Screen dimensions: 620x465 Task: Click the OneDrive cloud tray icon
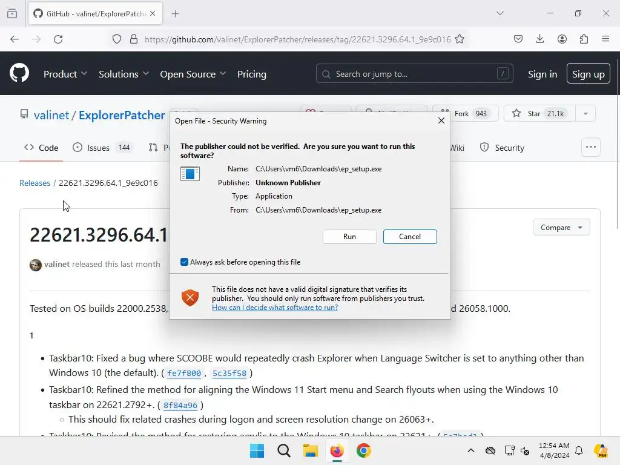[x=490, y=450]
